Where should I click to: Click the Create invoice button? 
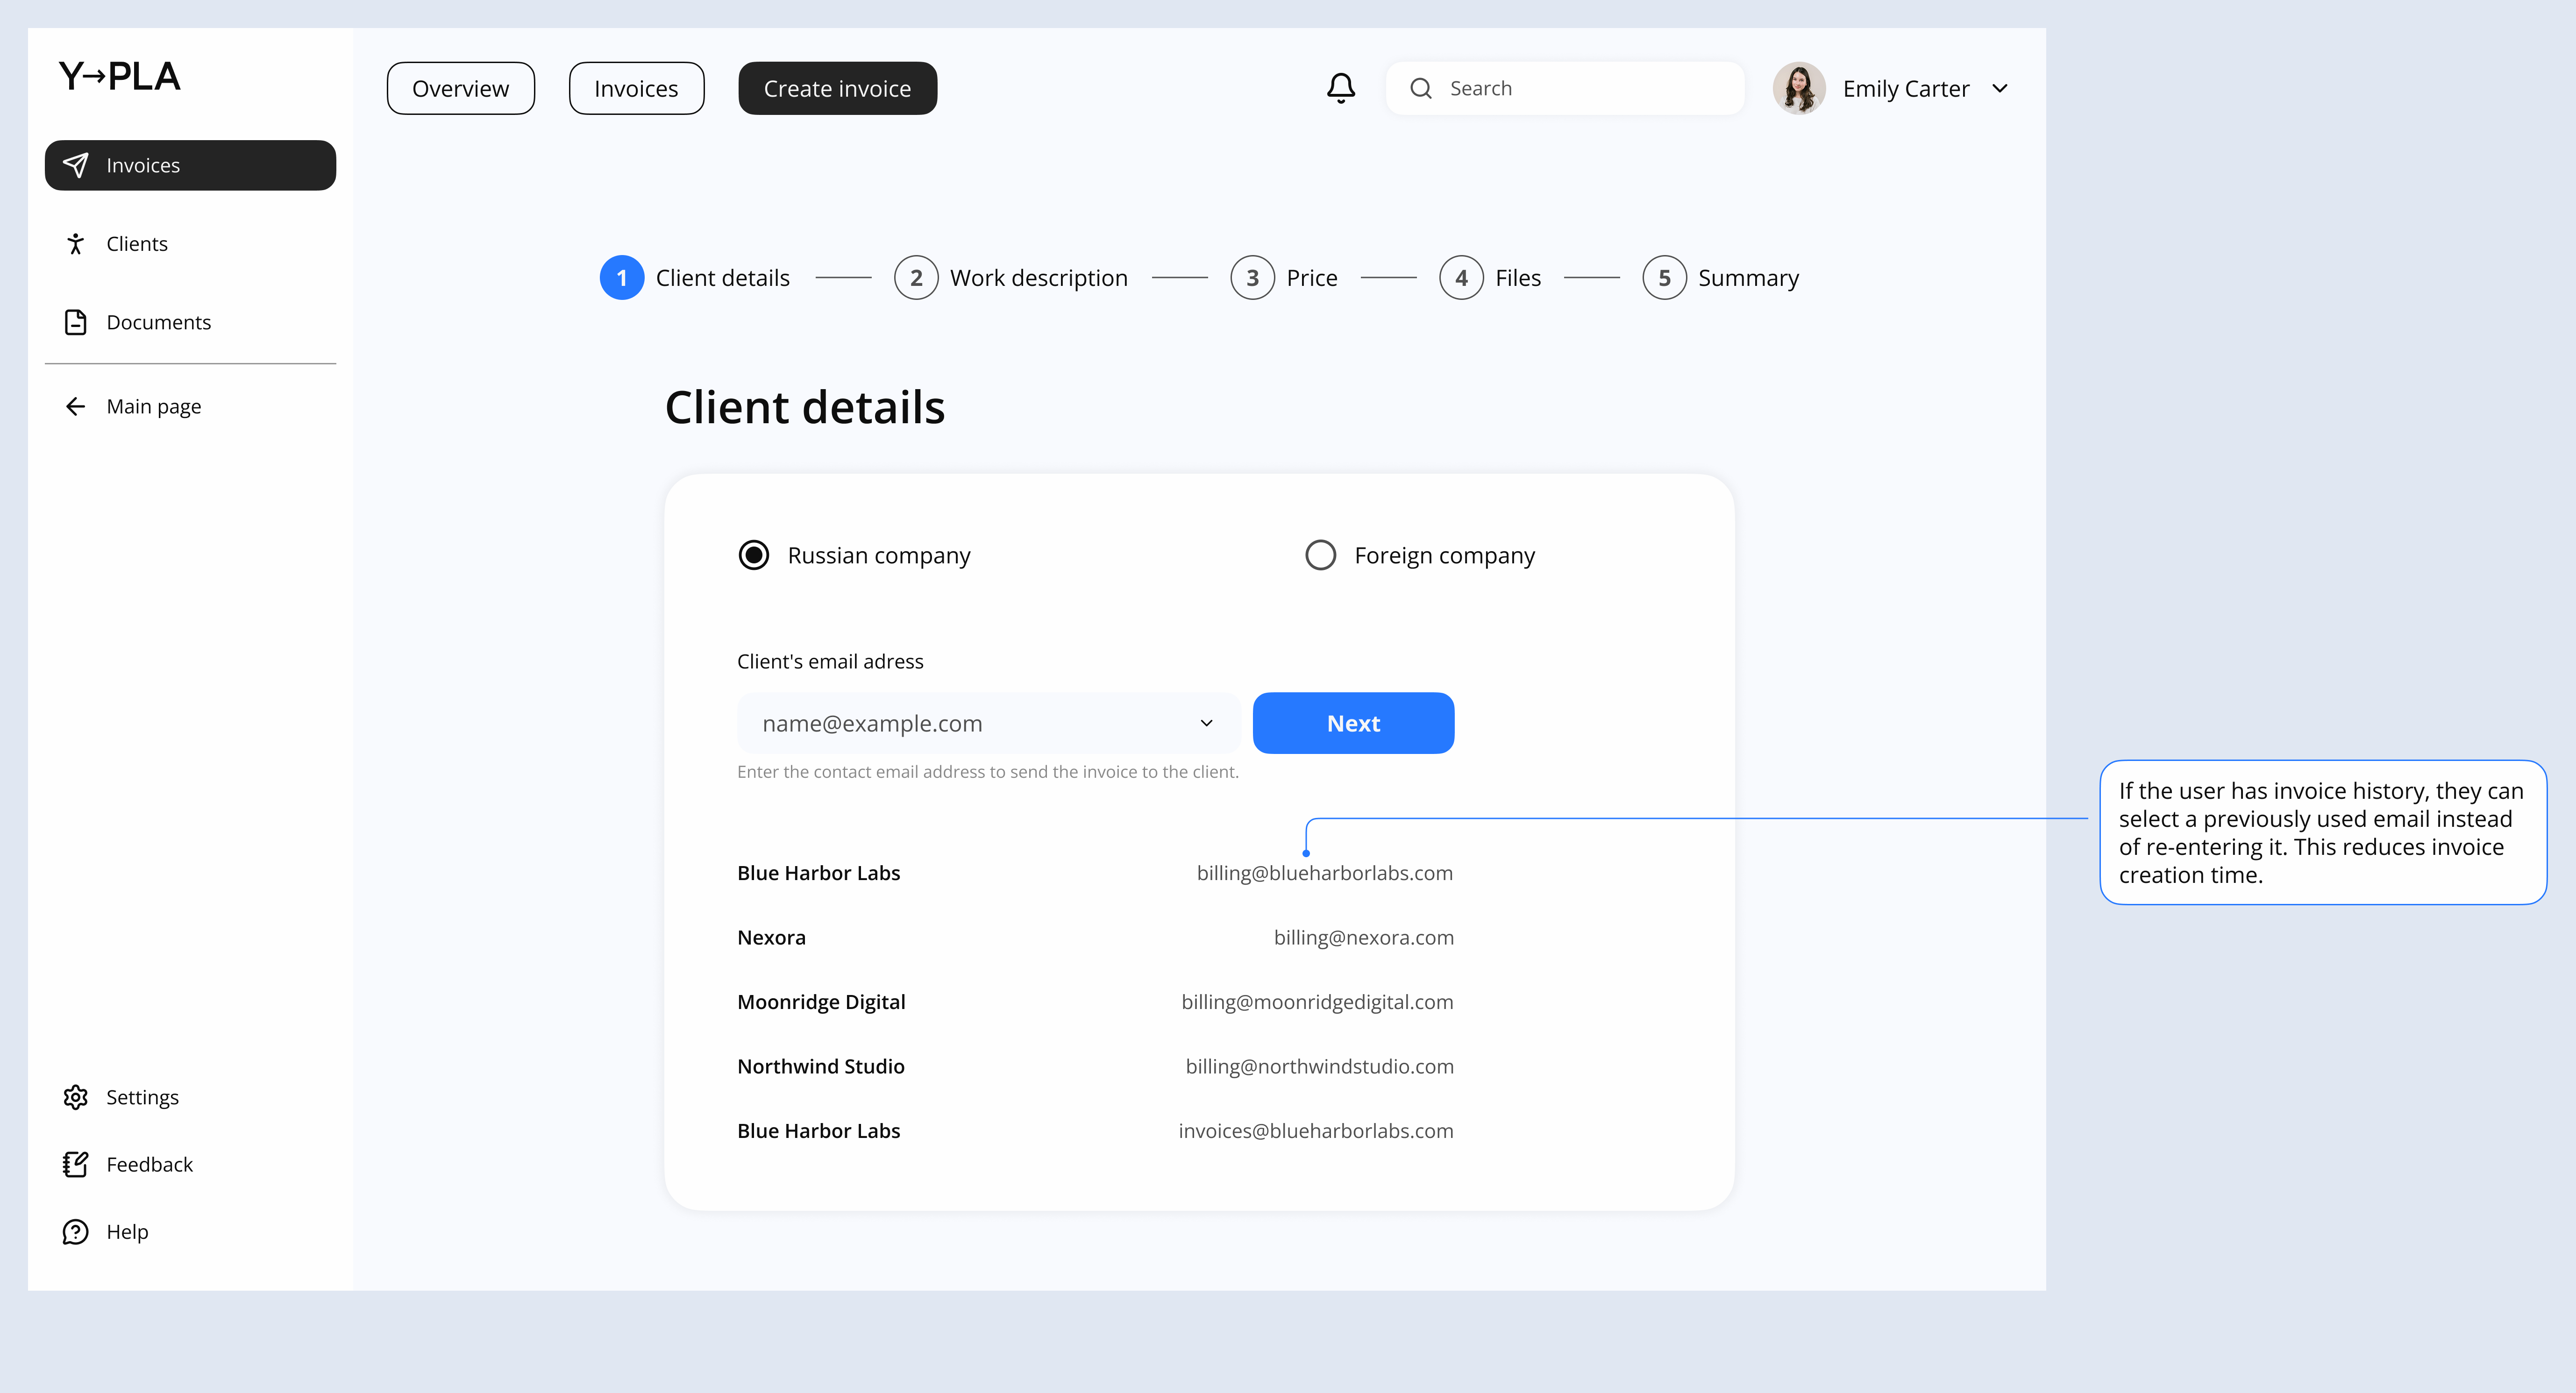pyautogui.click(x=837, y=88)
